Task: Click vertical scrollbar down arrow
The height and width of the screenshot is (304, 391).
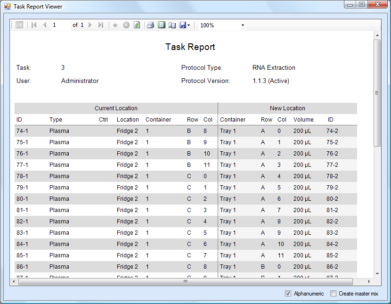Action: pos(377,274)
